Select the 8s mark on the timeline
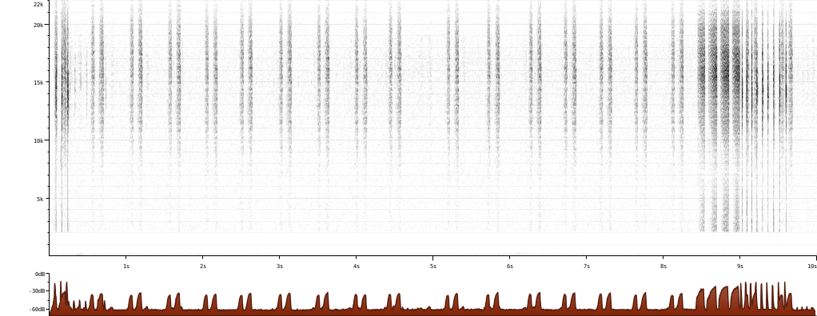This screenshot has height=316, width=817. [x=664, y=266]
